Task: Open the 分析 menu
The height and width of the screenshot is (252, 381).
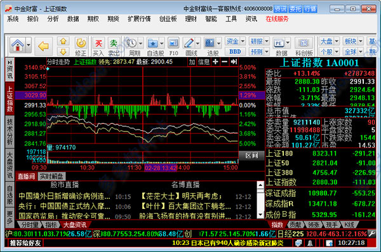Action: click(53, 19)
